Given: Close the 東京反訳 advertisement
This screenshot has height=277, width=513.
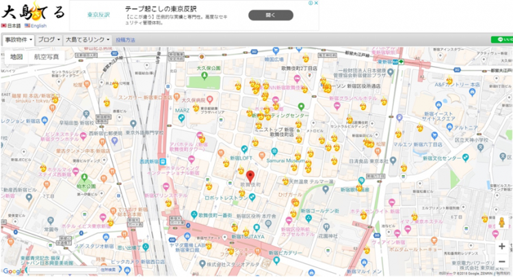Looking at the screenshot, I should [316, 3].
